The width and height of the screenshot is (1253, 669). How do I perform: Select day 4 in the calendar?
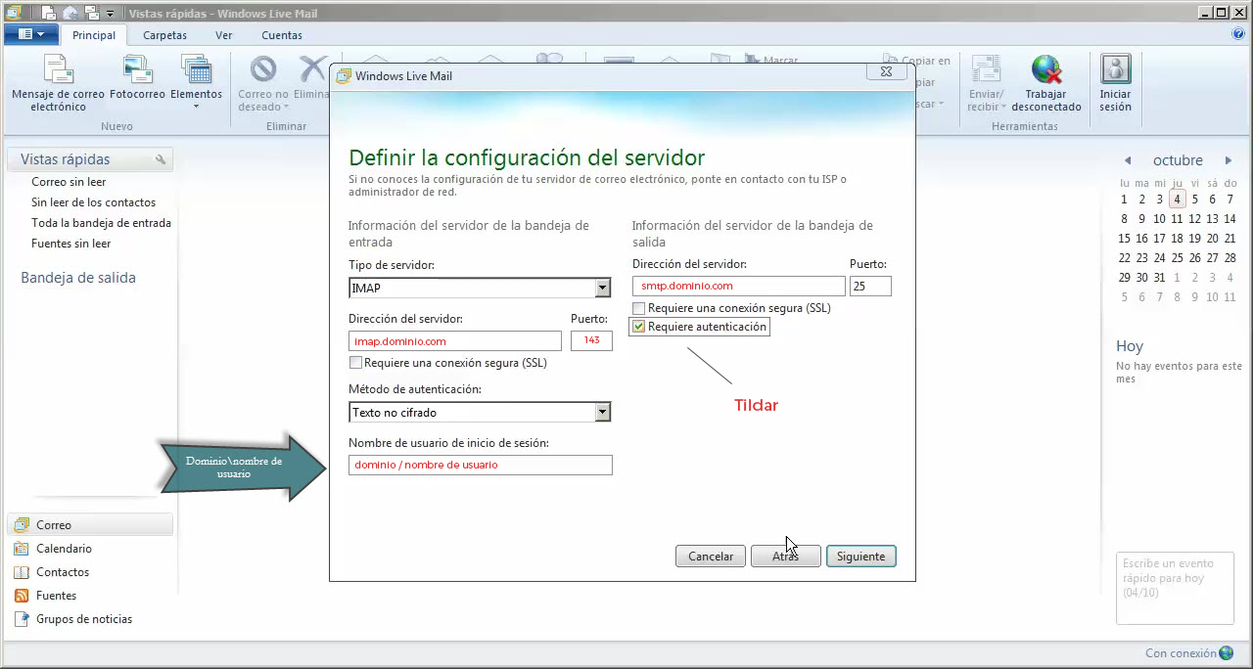coord(1178,200)
